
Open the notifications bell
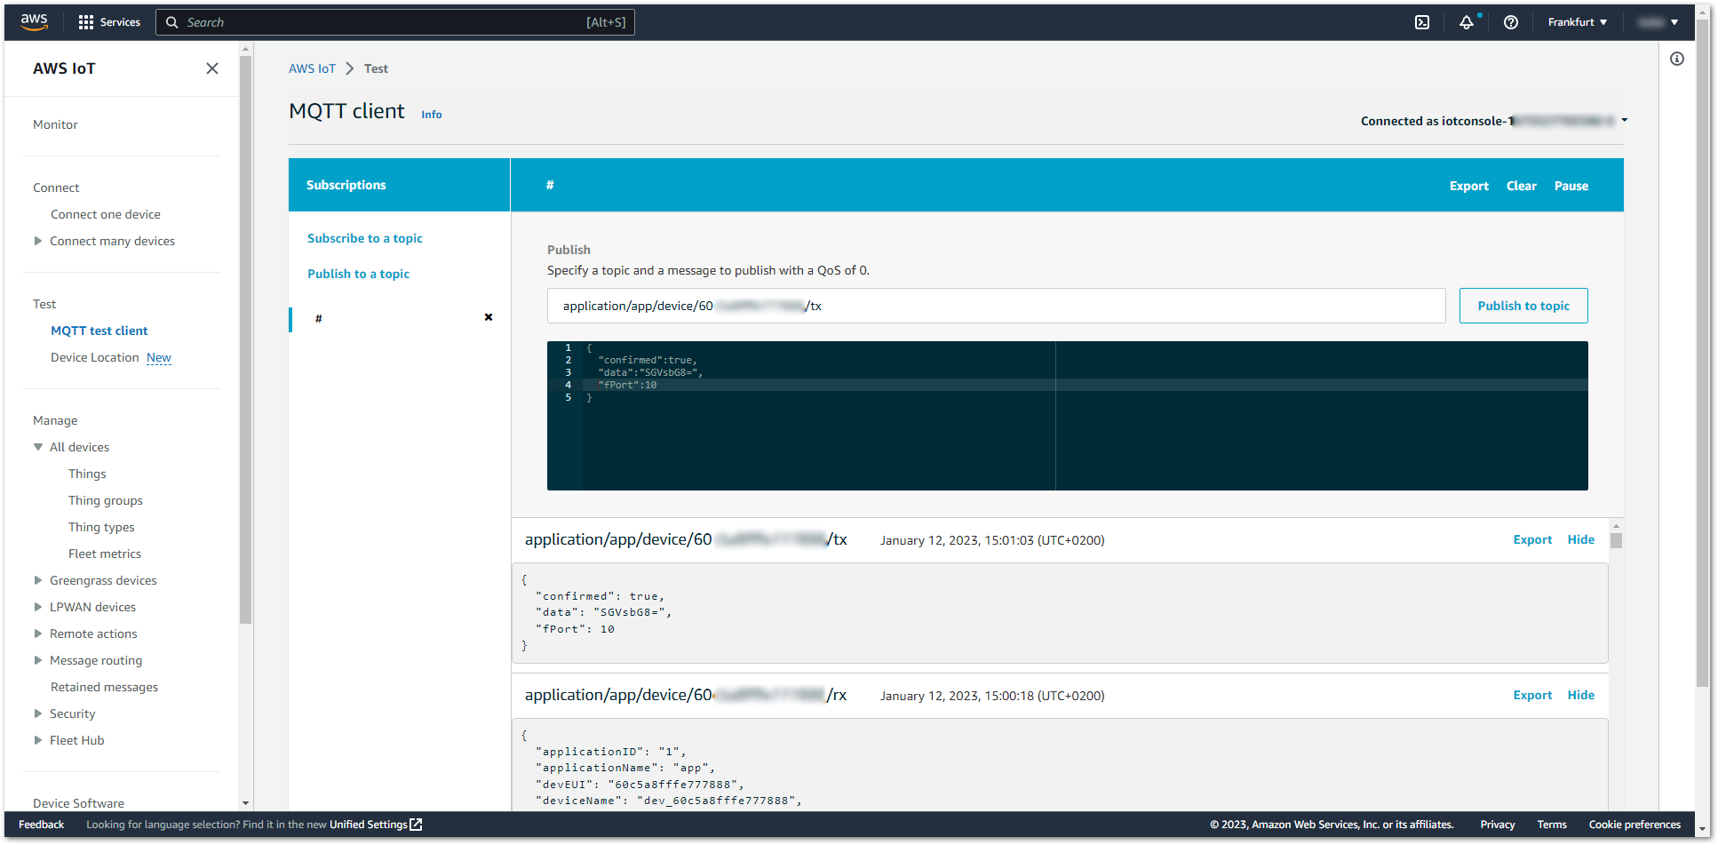(x=1467, y=22)
